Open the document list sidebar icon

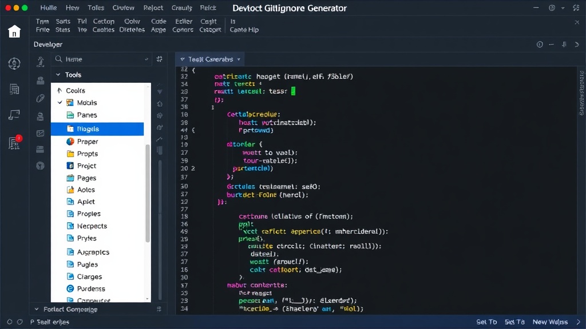[14, 89]
